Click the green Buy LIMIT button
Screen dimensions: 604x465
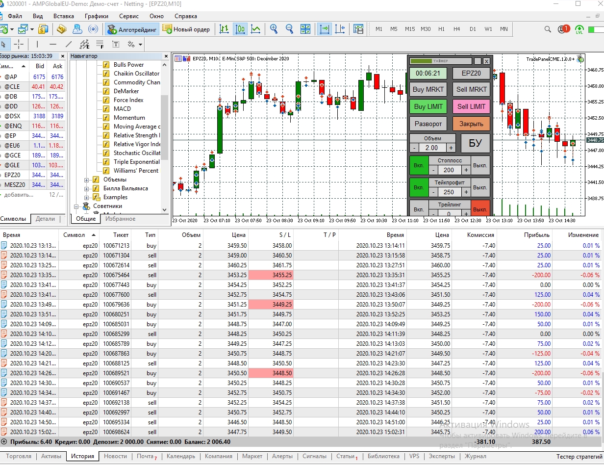pyautogui.click(x=428, y=106)
